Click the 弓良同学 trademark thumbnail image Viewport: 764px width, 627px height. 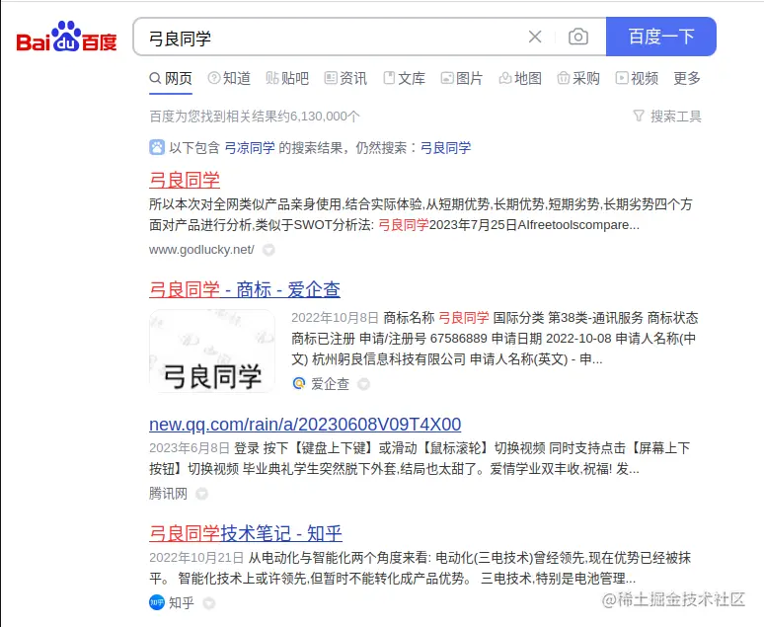pyautogui.click(x=212, y=352)
